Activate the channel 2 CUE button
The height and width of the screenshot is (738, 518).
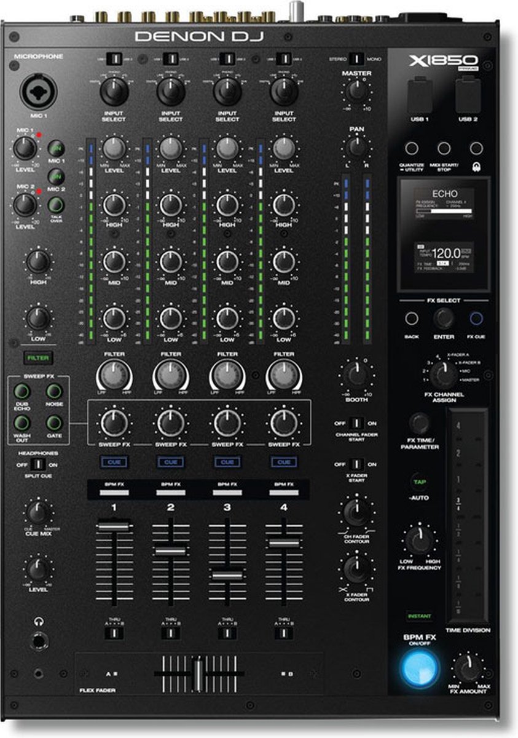coord(171,462)
